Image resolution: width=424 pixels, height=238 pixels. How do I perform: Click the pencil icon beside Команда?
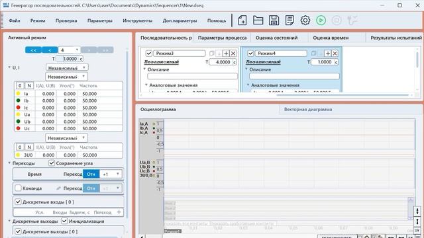coord(58,188)
